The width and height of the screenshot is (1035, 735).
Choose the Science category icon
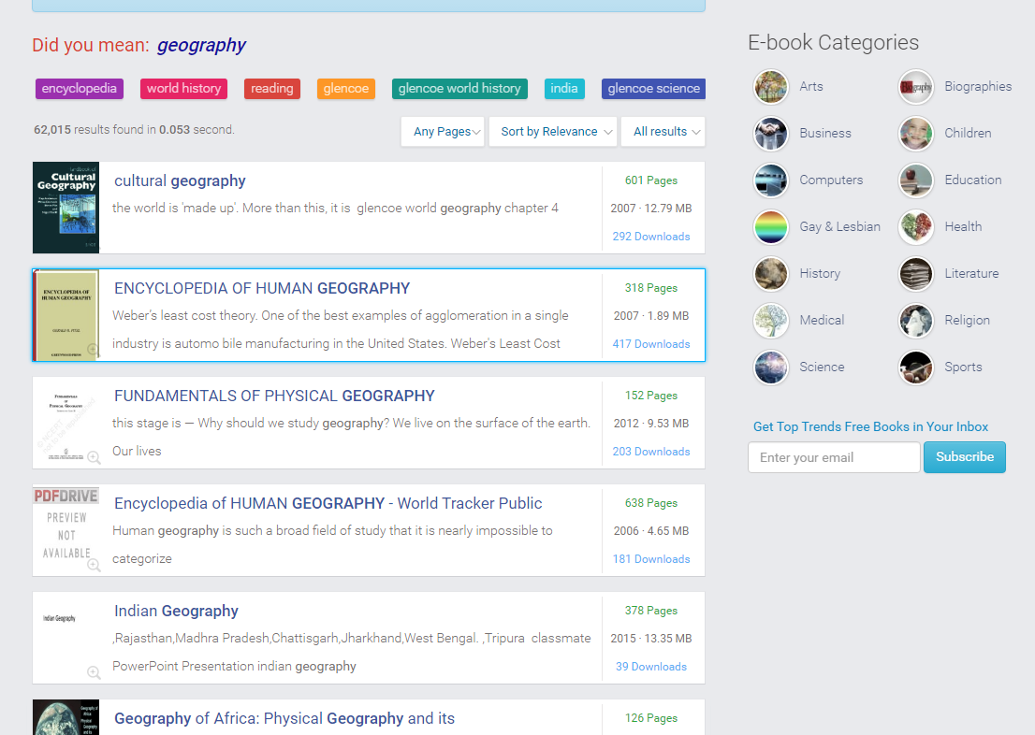(x=771, y=367)
